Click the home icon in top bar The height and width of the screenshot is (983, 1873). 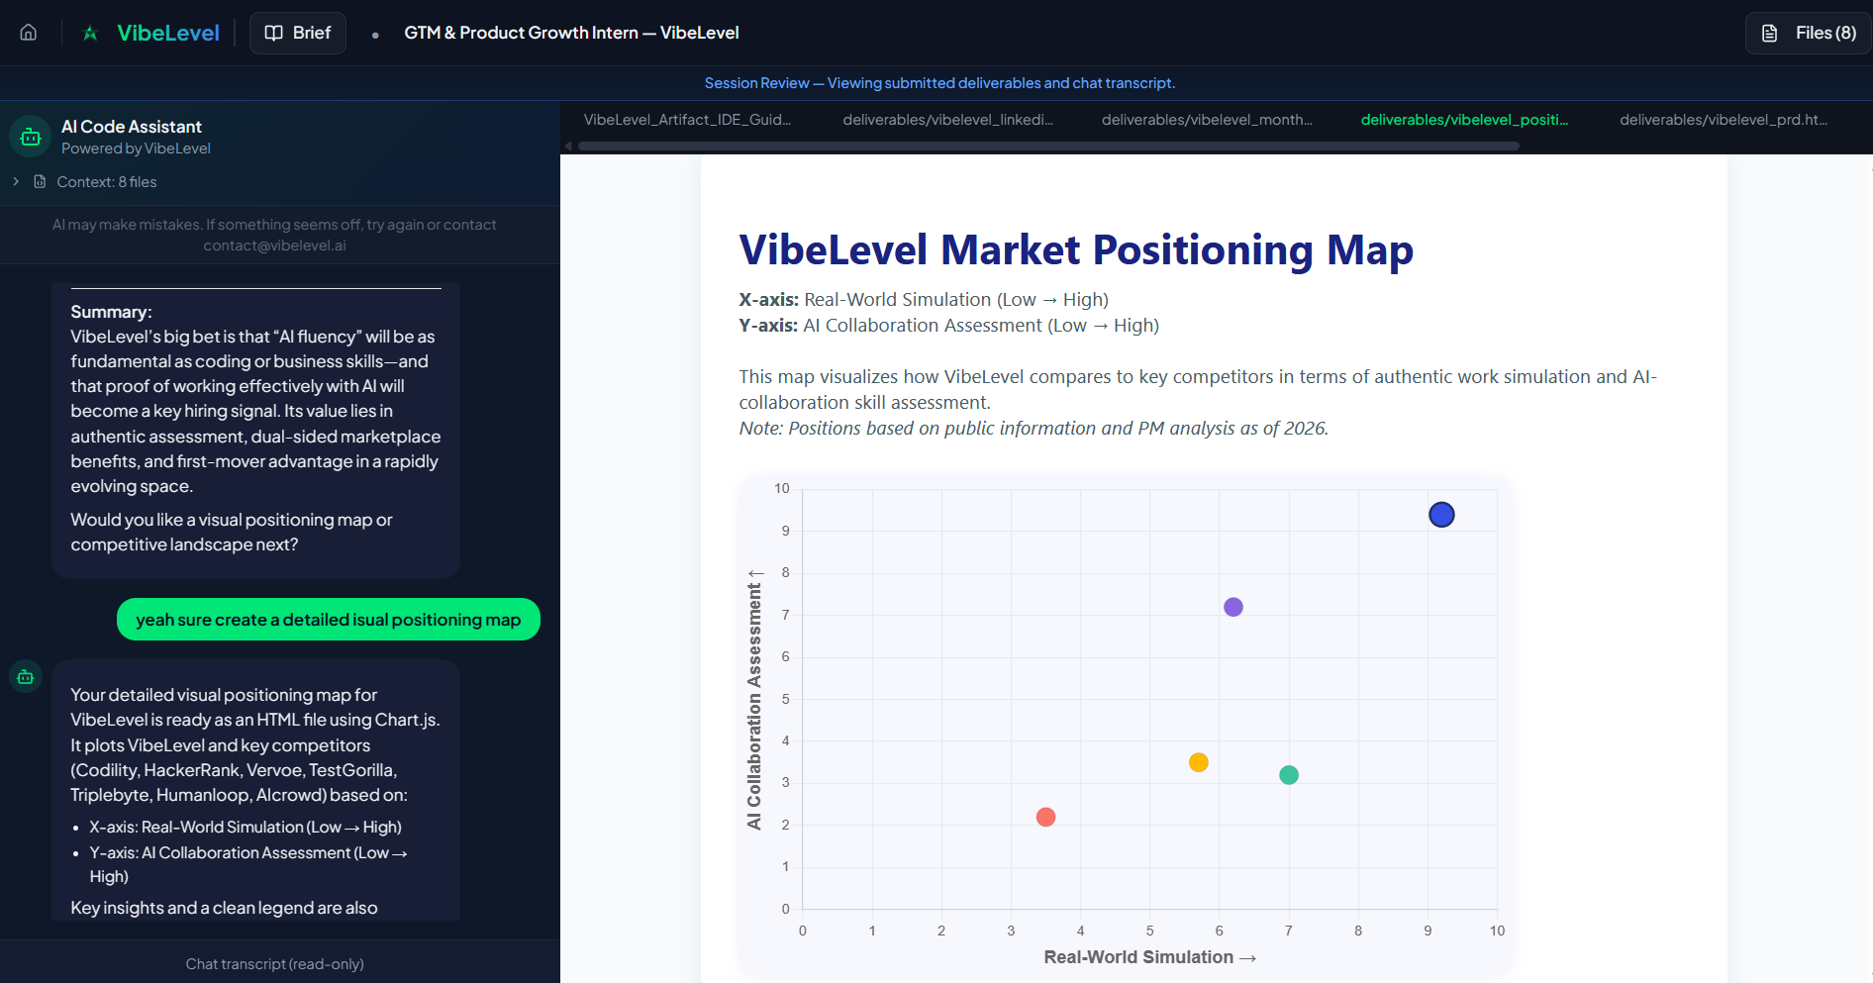29,33
